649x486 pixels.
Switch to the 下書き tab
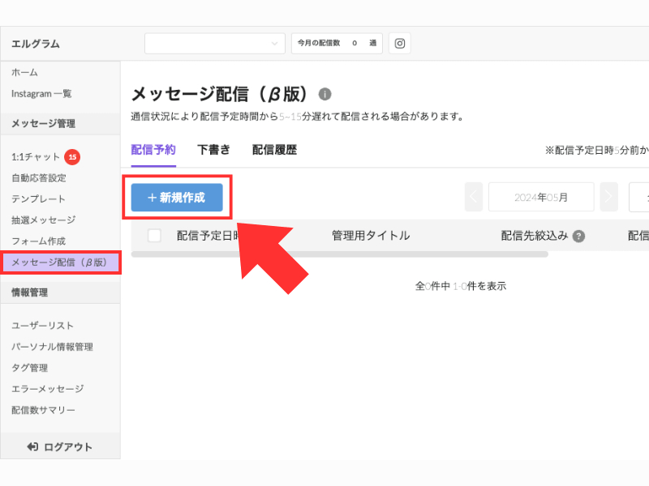[213, 150]
